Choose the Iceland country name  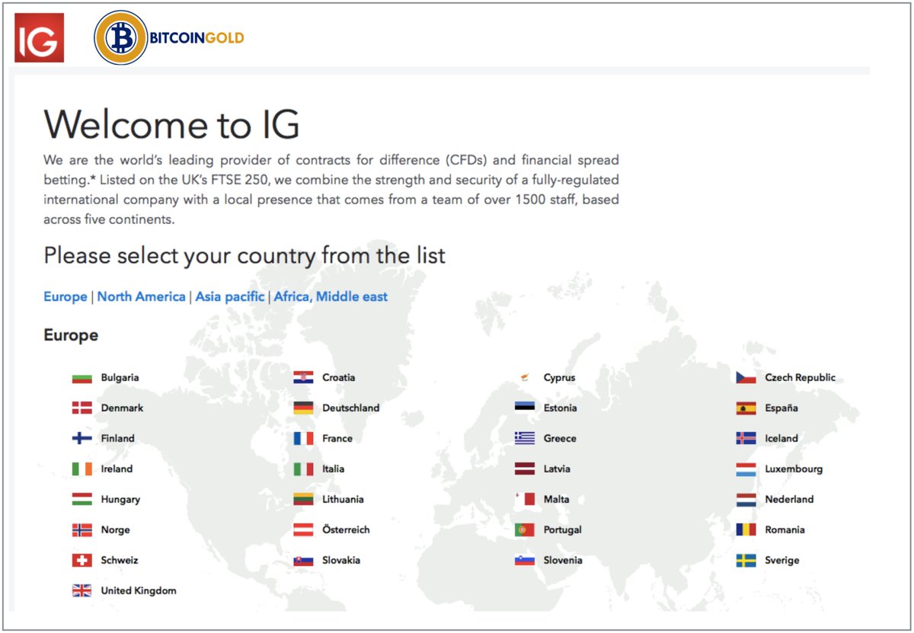pyautogui.click(x=781, y=439)
